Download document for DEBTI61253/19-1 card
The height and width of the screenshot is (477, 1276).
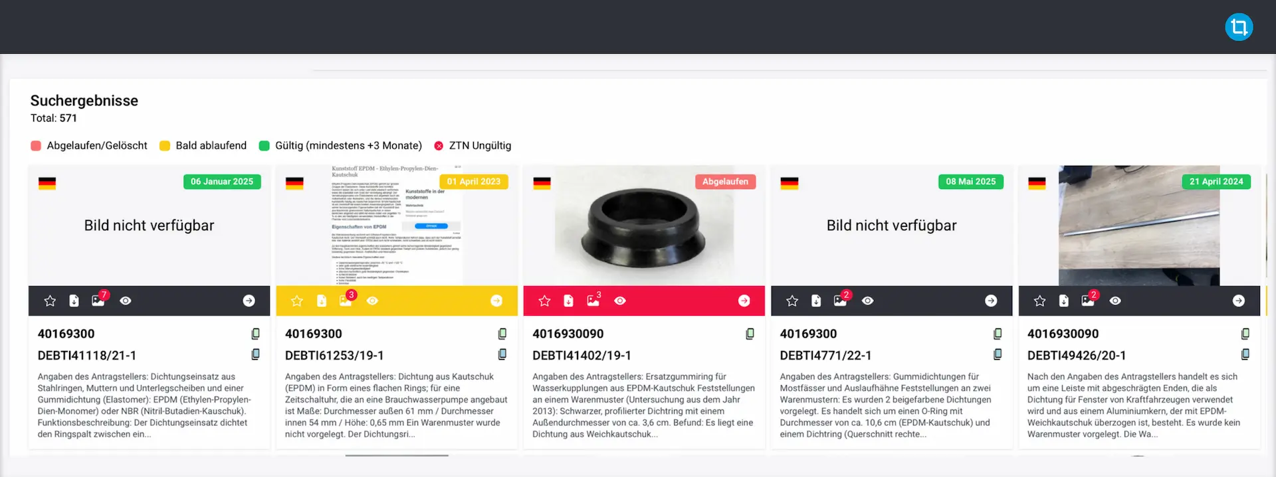point(322,301)
